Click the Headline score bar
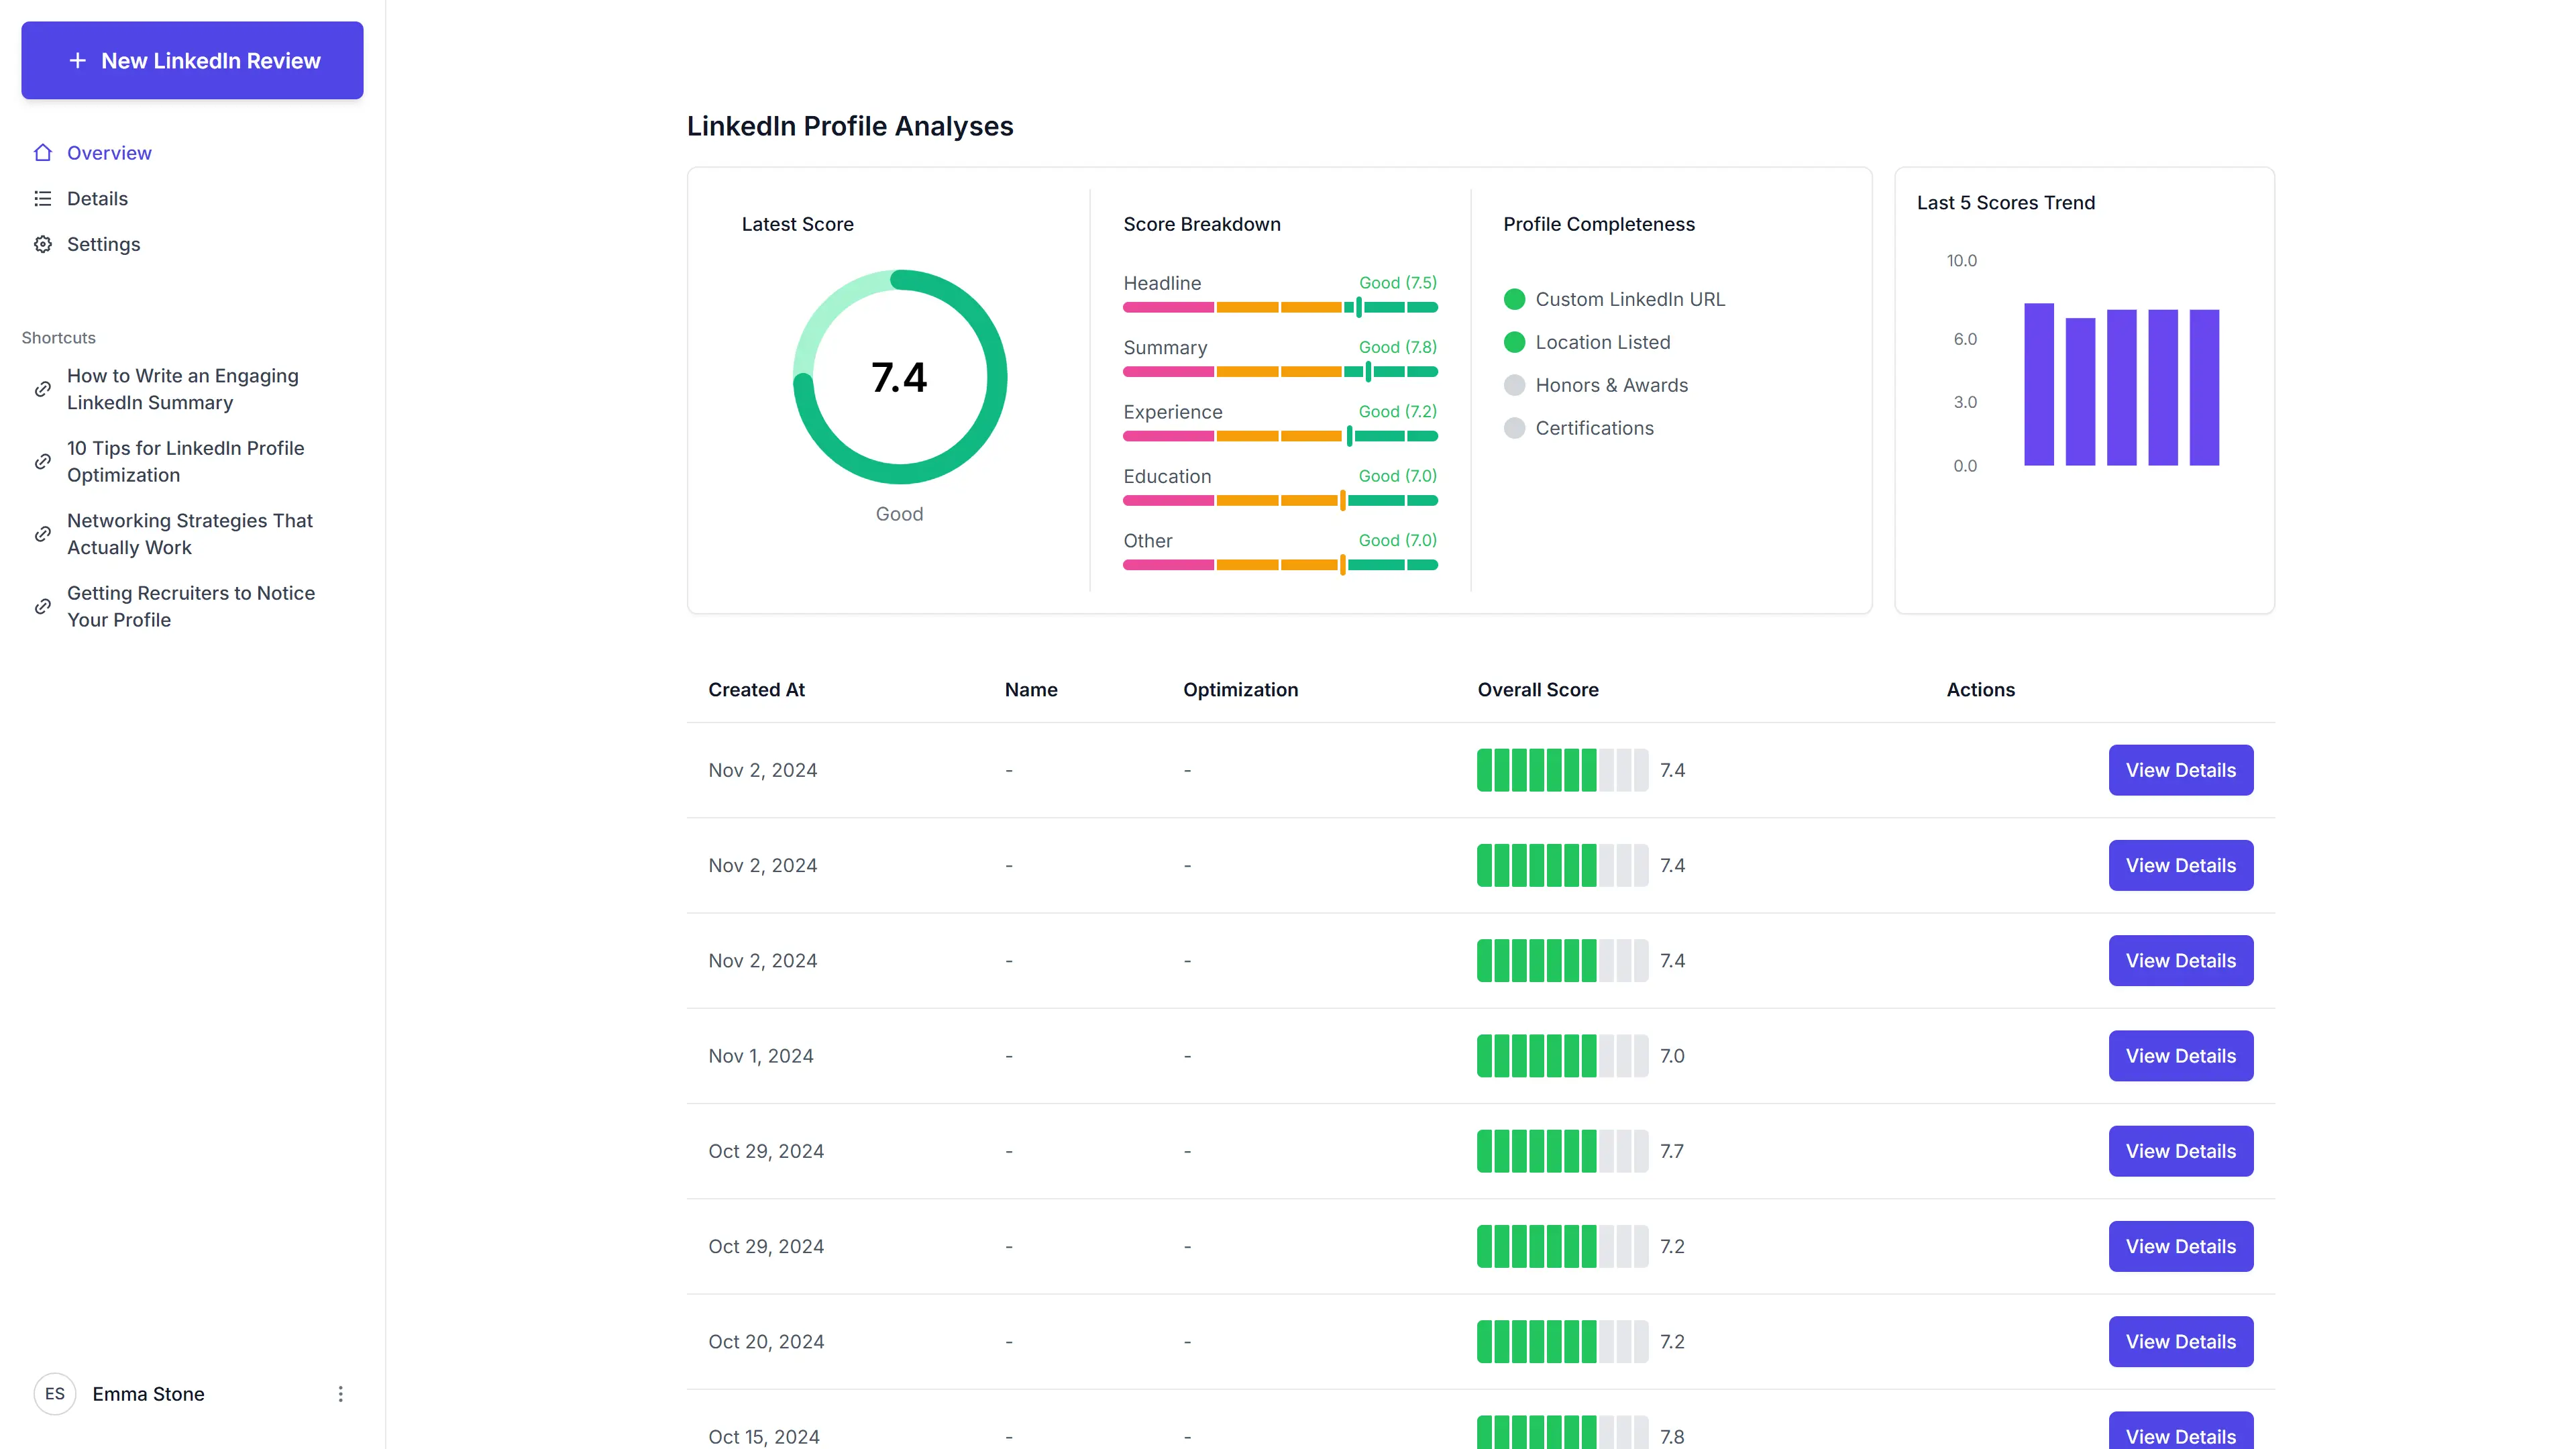The image size is (2576, 1449). point(1280,308)
